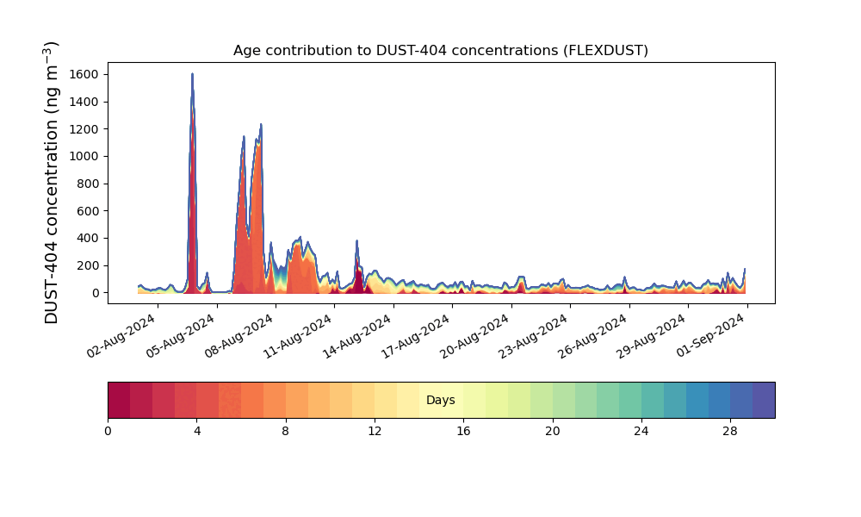This screenshot has height=517, width=861.
Task: Click the y-axis tick label 1000
Action: (x=84, y=156)
